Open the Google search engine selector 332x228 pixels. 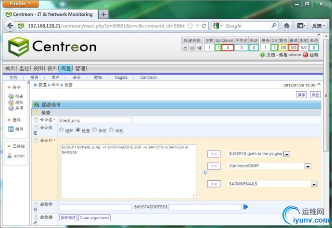click(217, 26)
